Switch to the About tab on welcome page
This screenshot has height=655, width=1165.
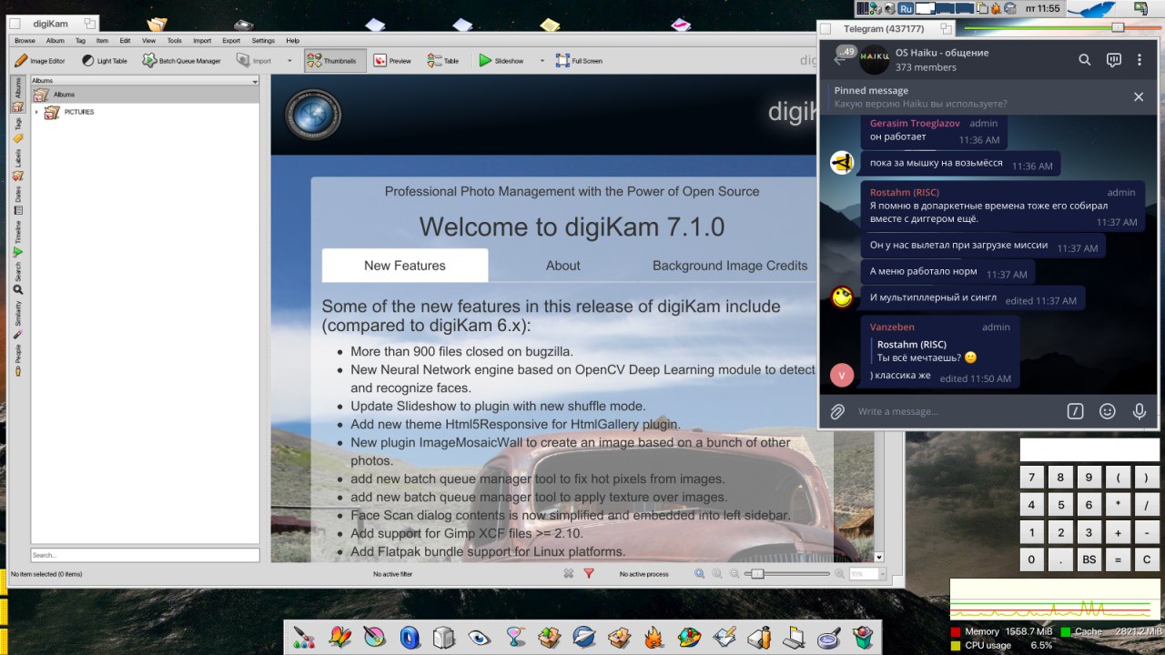tap(562, 266)
